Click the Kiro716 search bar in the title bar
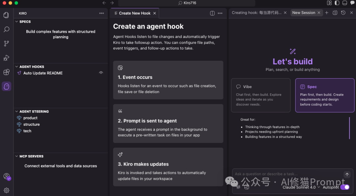 pyautogui.click(x=187, y=3)
